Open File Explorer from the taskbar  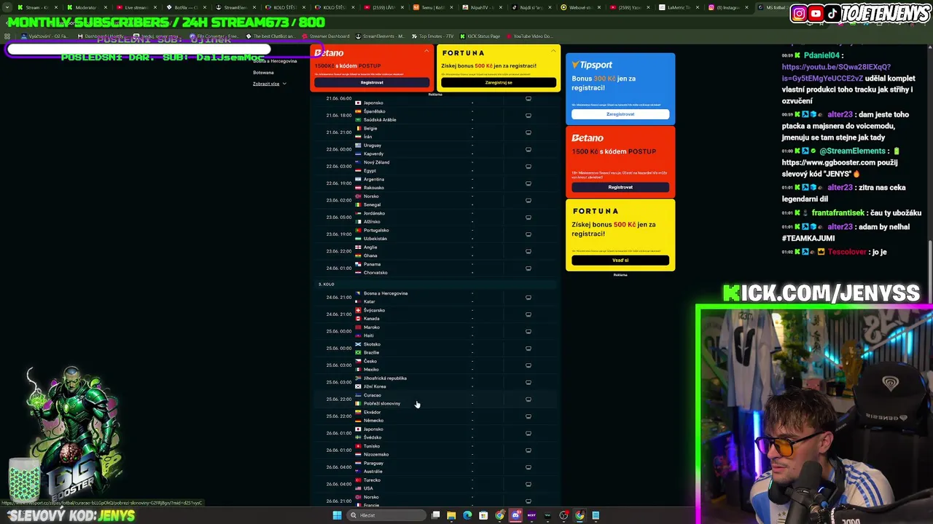(x=451, y=515)
